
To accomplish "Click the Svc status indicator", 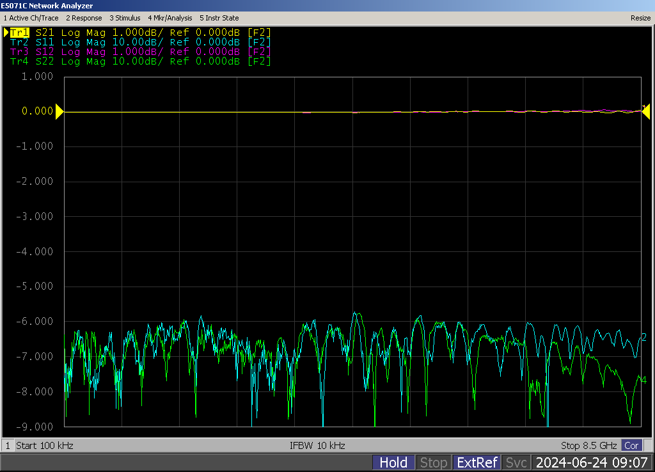I will (516, 462).
